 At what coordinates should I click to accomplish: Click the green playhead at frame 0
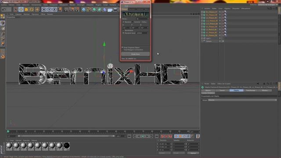pyautogui.click(x=8, y=132)
